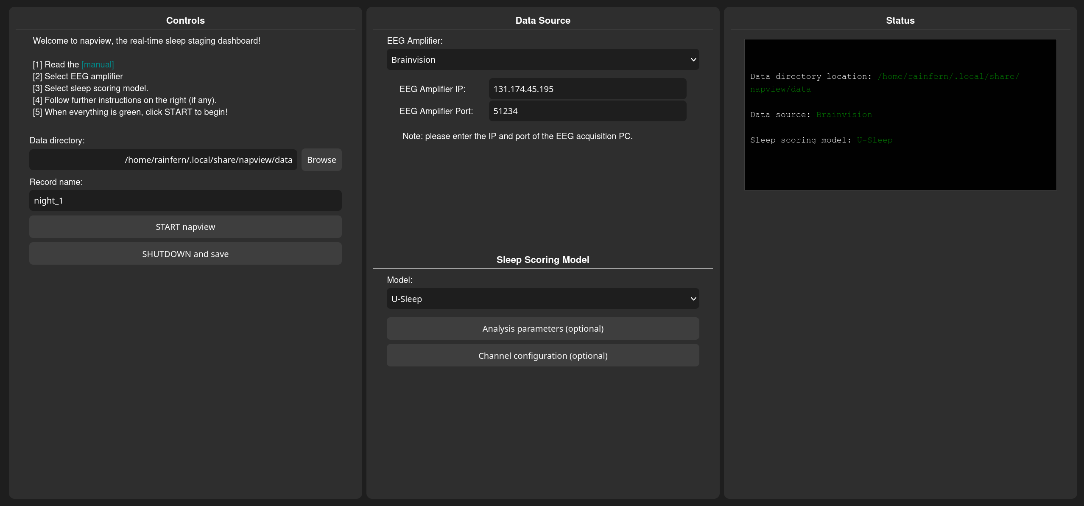Click the Controls panel header

(185, 20)
